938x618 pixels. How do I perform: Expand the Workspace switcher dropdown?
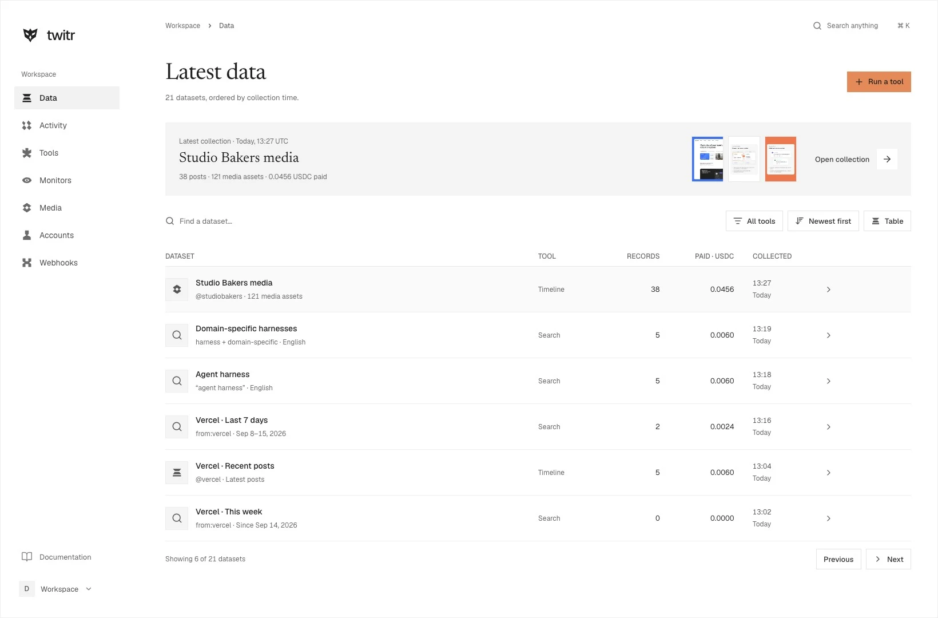[x=56, y=589]
